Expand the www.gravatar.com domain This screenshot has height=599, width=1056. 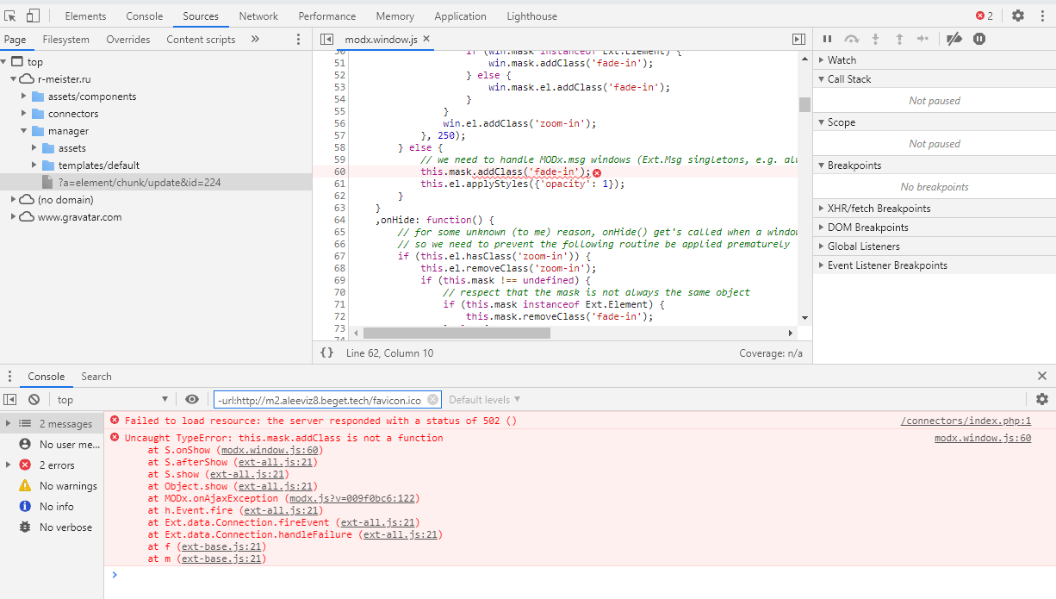coord(15,216)
